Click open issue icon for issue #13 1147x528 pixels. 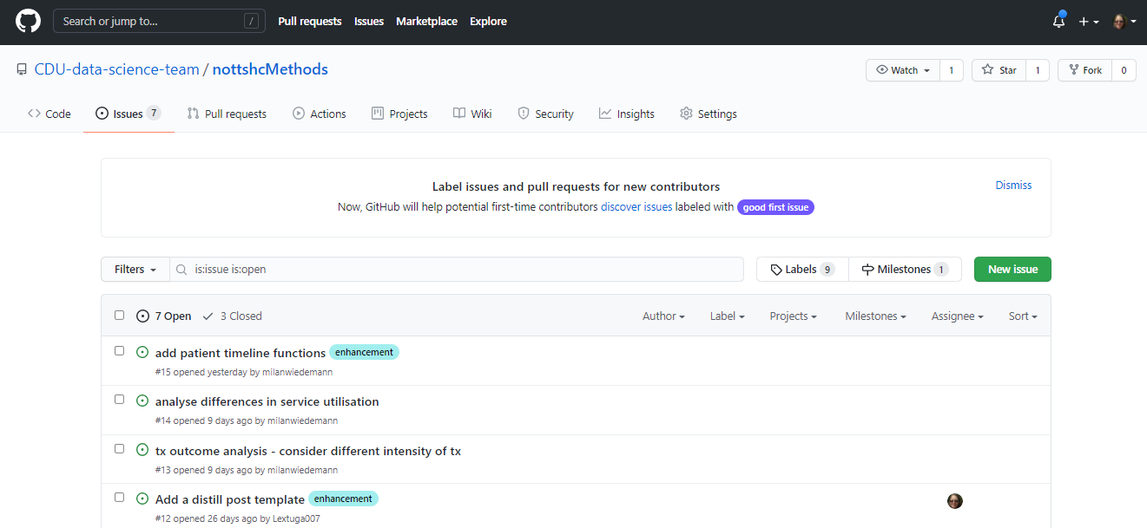(142, 450)
